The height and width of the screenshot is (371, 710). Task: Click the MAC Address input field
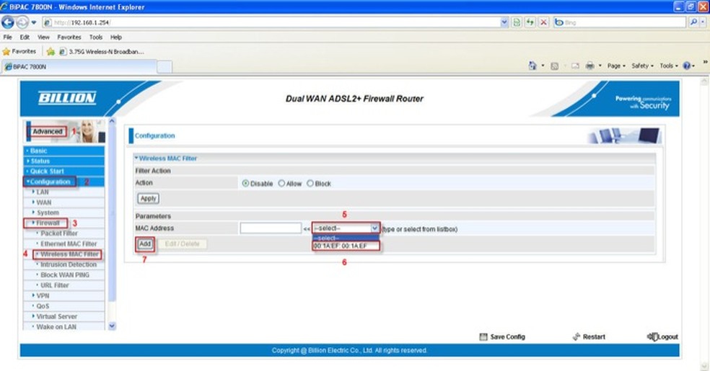coord(271,228)
